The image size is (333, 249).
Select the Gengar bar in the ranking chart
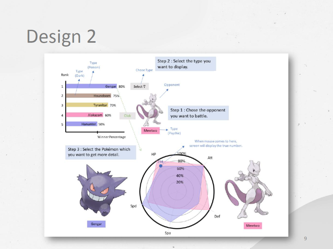click(91, 86)
